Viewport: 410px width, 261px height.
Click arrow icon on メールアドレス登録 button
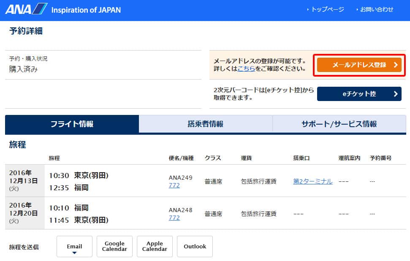point(395,65)
